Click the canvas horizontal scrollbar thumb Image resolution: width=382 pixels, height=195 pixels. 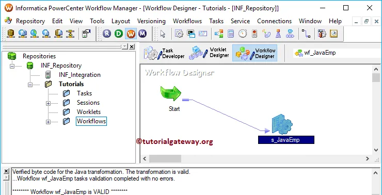click(x=165, y=159)
